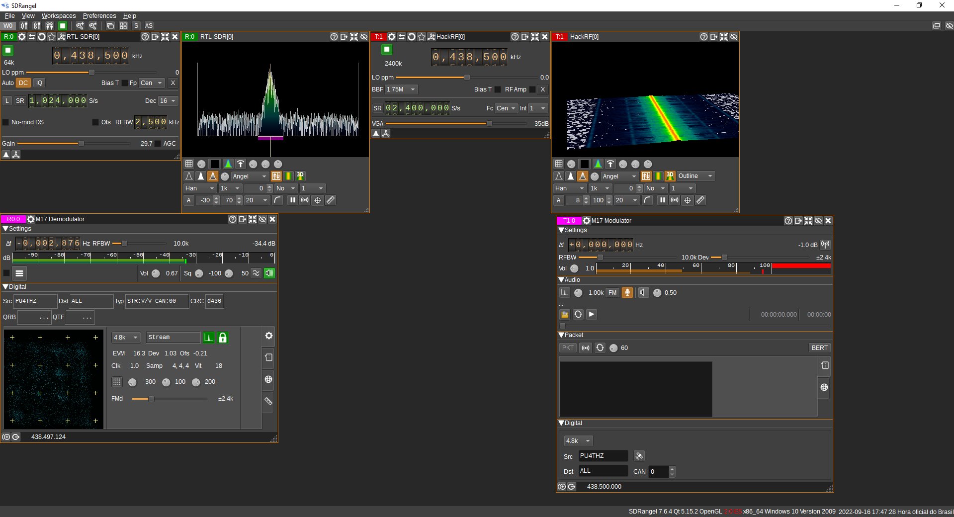Toggle microphone input in M17 Modulator
The image size is (954, 517).
[x=627, y=293]
